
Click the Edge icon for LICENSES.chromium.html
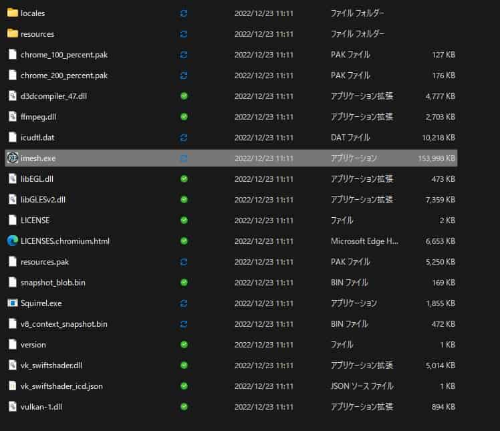point(12,241)
